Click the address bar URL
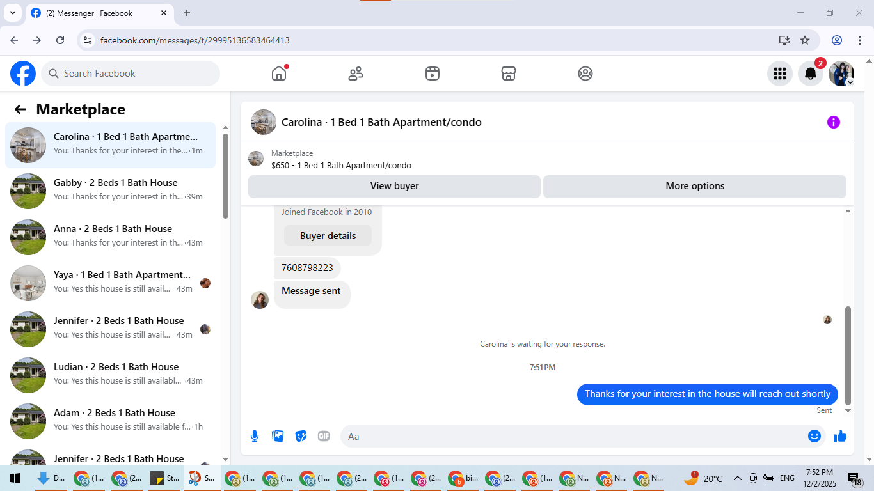 click(195, 40)
